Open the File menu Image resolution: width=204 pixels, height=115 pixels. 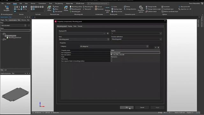(3, 4)
